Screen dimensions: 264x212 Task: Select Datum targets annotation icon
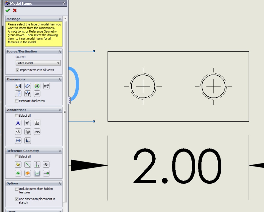point(28,132)
